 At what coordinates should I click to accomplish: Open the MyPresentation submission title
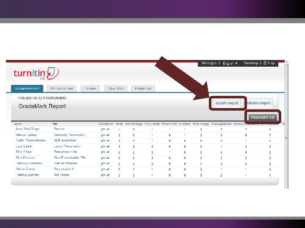pyautogui.click(x=65, y=140)
